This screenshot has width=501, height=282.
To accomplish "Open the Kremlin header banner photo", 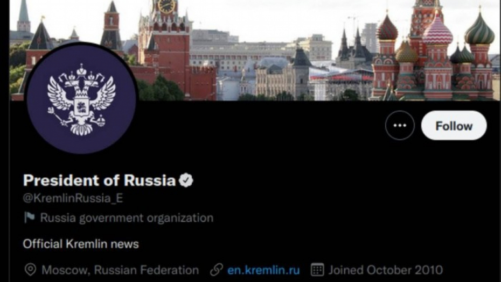I will pyautogui.click(x=255, y=50).
